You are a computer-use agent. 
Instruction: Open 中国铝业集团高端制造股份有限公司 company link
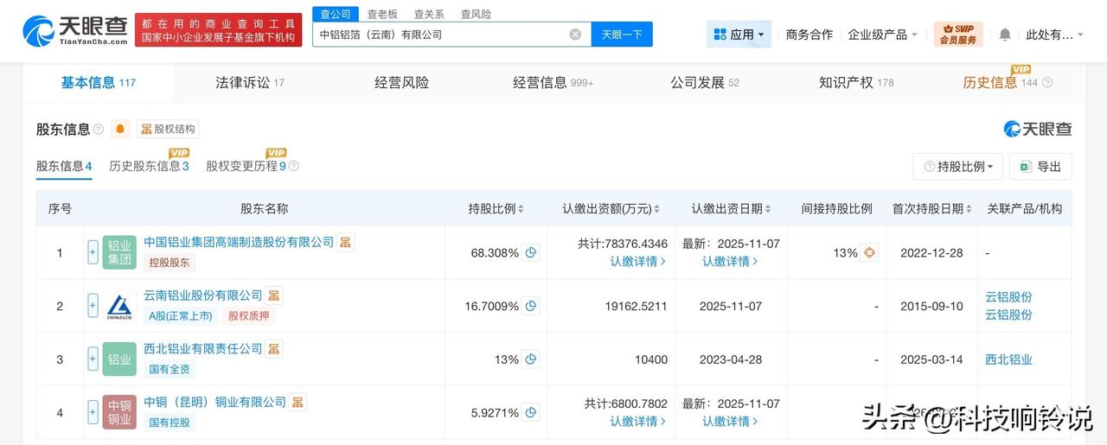point(239,242)
